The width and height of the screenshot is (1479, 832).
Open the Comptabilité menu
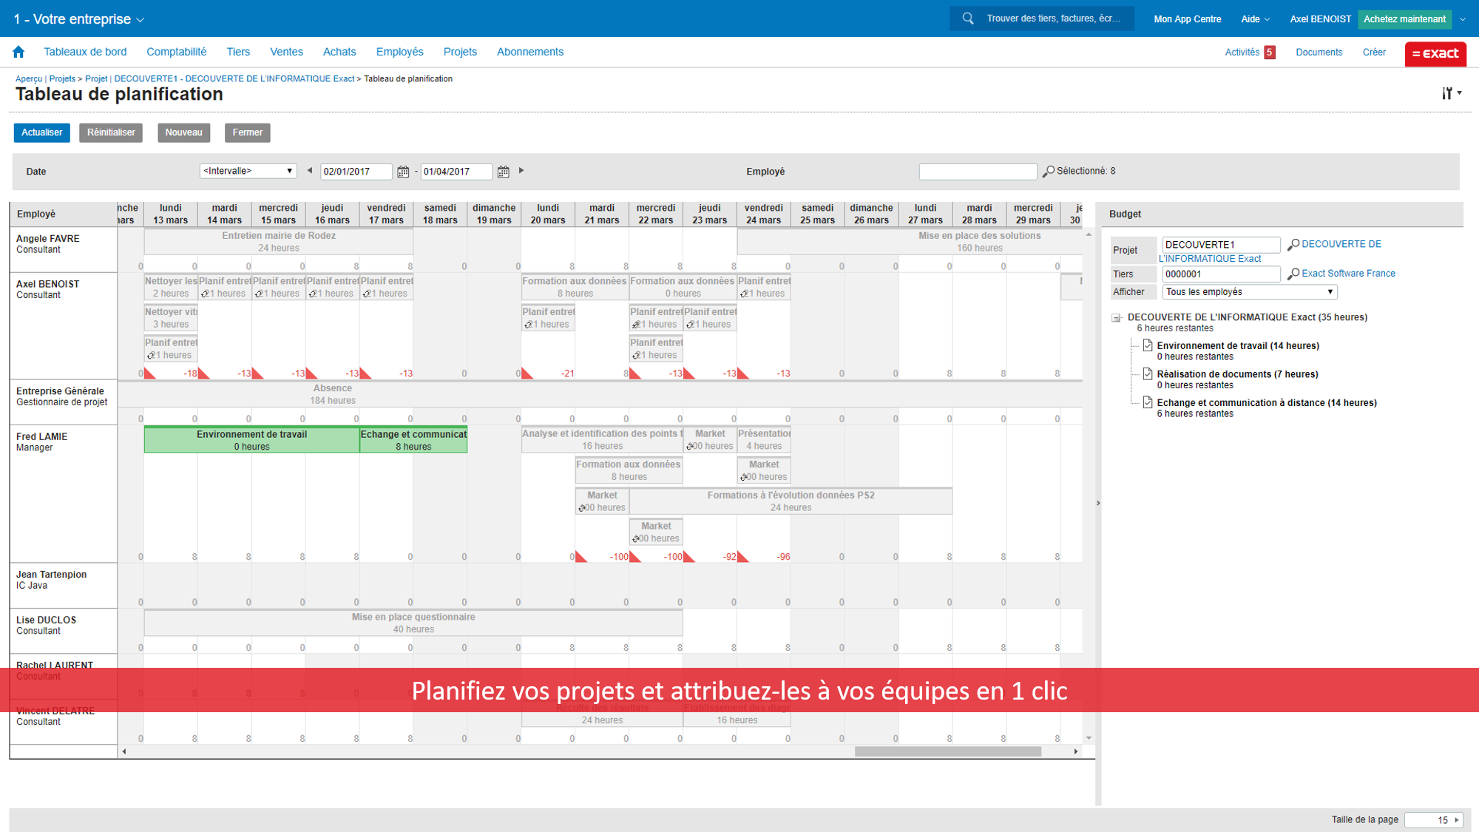176,52
